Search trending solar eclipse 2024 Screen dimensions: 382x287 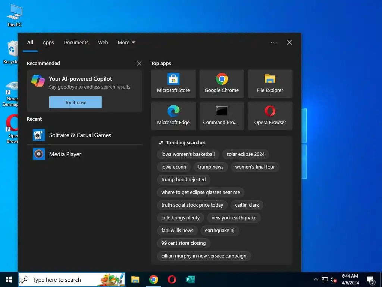tap(245, 154)
